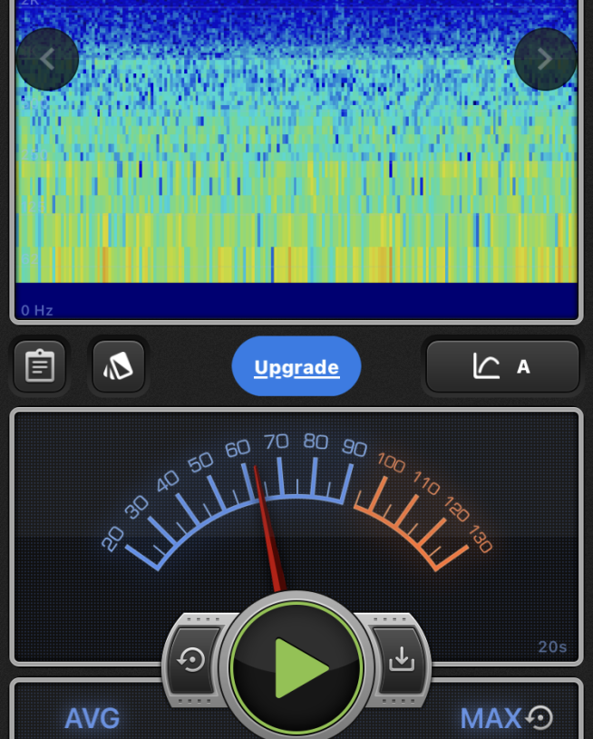Click the save download icon right of play
This screenshot has width=593, height=739.
point(401,660)
